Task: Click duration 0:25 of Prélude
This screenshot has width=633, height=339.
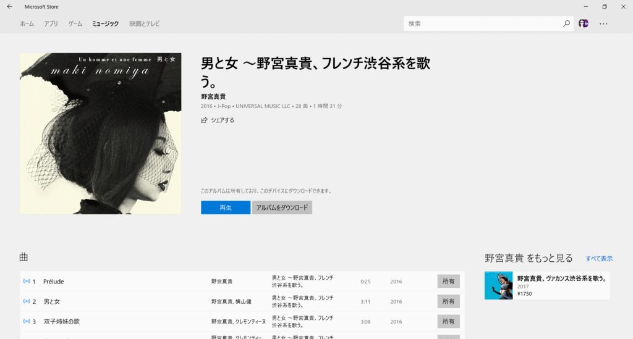Action: coord(365,282)
